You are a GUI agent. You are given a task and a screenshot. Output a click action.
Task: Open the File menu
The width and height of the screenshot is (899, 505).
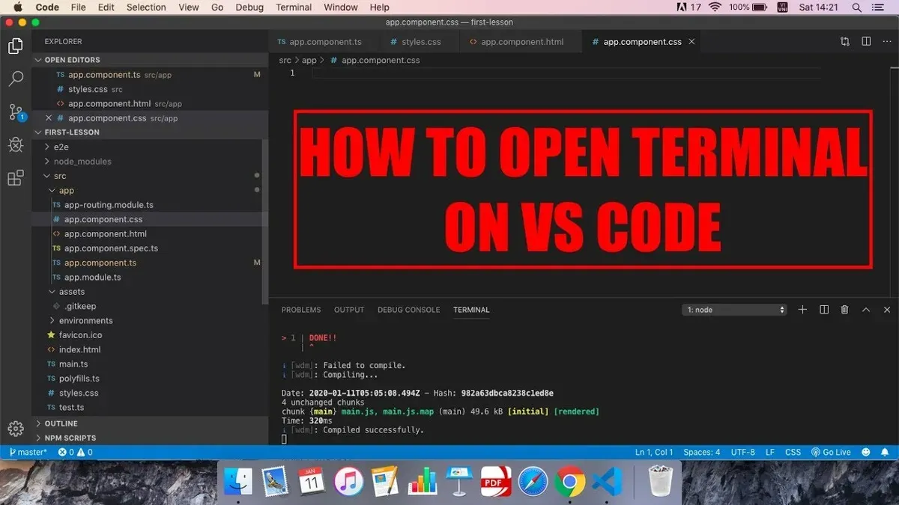coord(78,7)
